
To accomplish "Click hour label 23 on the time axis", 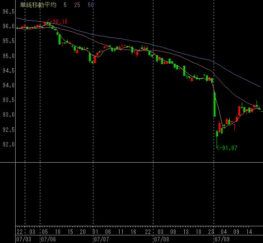I will click(x=211, y=232).
